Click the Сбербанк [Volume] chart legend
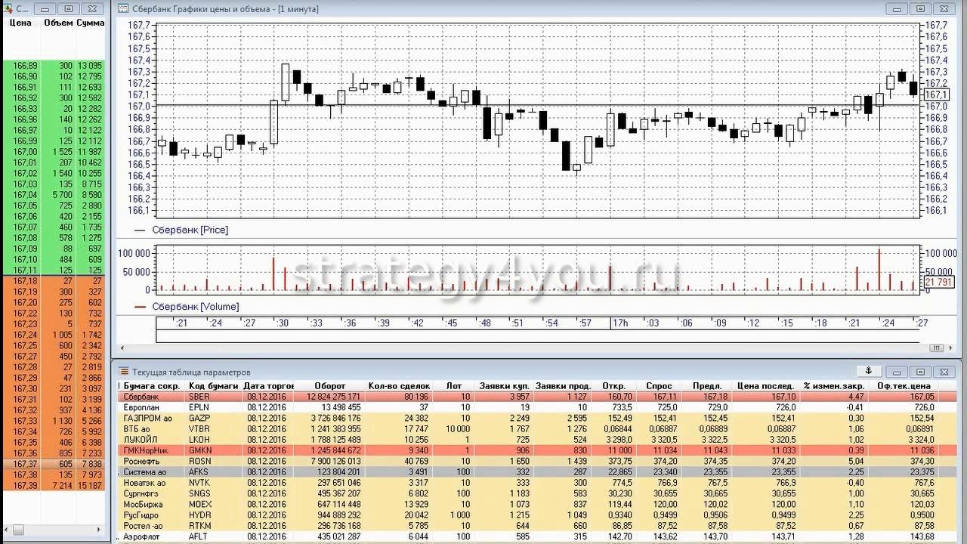This screenshot has width=967, height=544. (195, 307)
